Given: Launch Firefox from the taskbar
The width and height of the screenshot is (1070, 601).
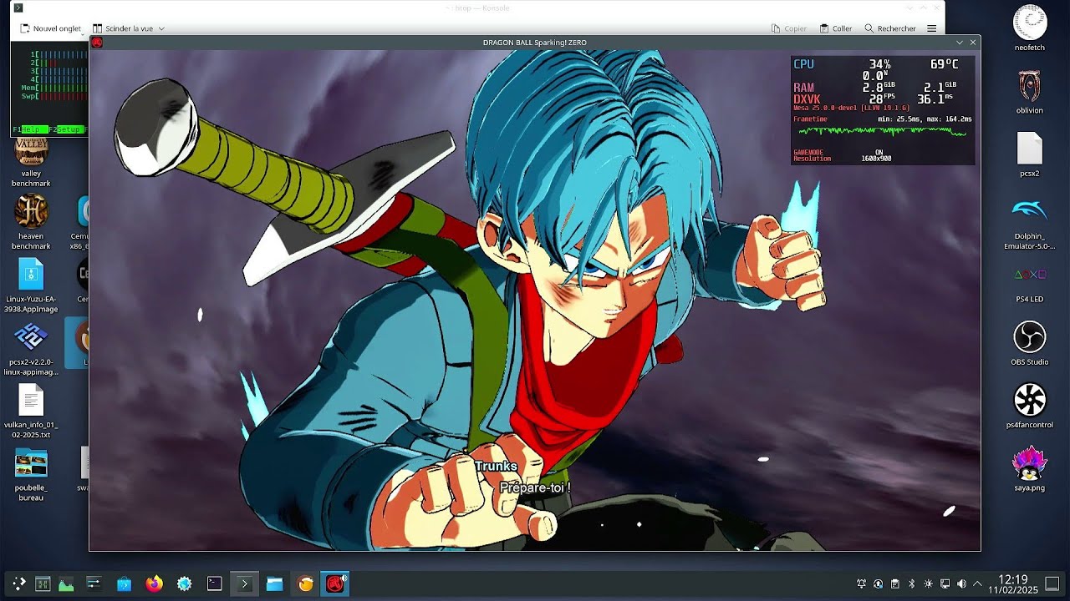Looking at the screenshot, I should coord(154,584).
